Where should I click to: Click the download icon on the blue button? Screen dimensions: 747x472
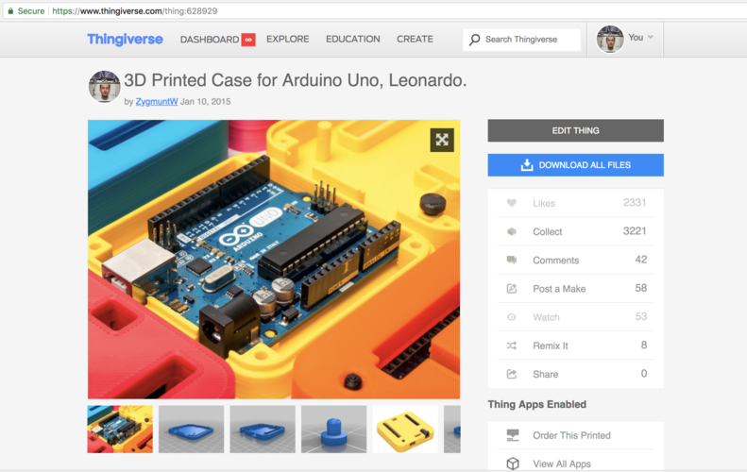point(526,165)
